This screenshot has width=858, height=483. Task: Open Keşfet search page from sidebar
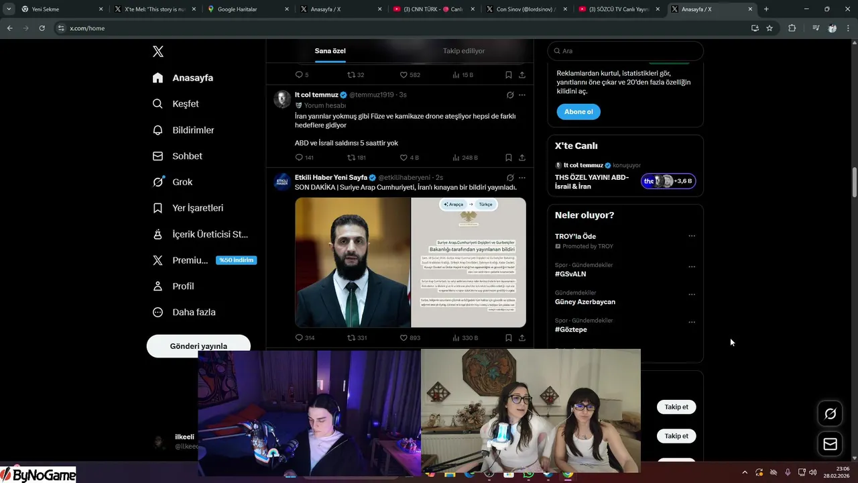click(x=176, y=104)
